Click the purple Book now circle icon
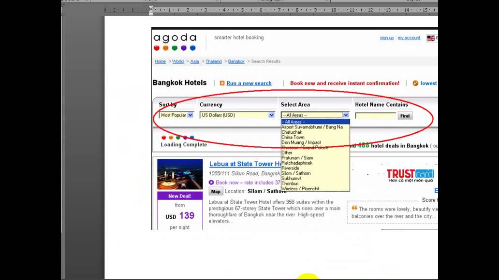Screen dimensions: 499x280 [x=211, y=182]
